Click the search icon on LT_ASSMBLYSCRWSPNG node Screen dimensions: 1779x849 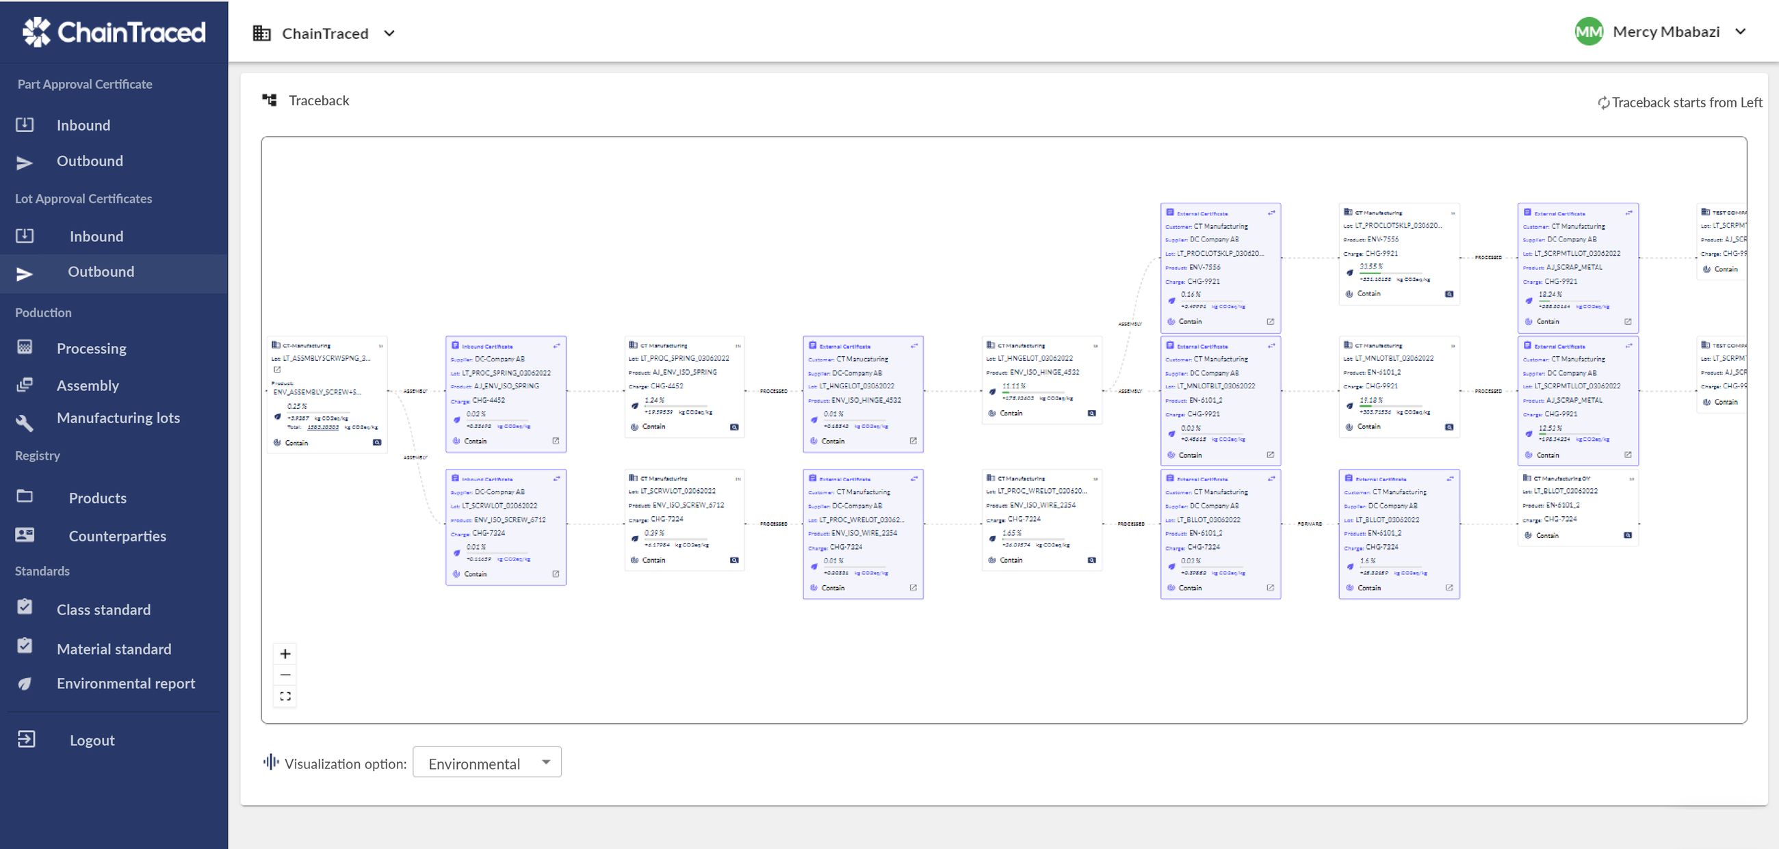pyautogui.click(x=377, y=442)
